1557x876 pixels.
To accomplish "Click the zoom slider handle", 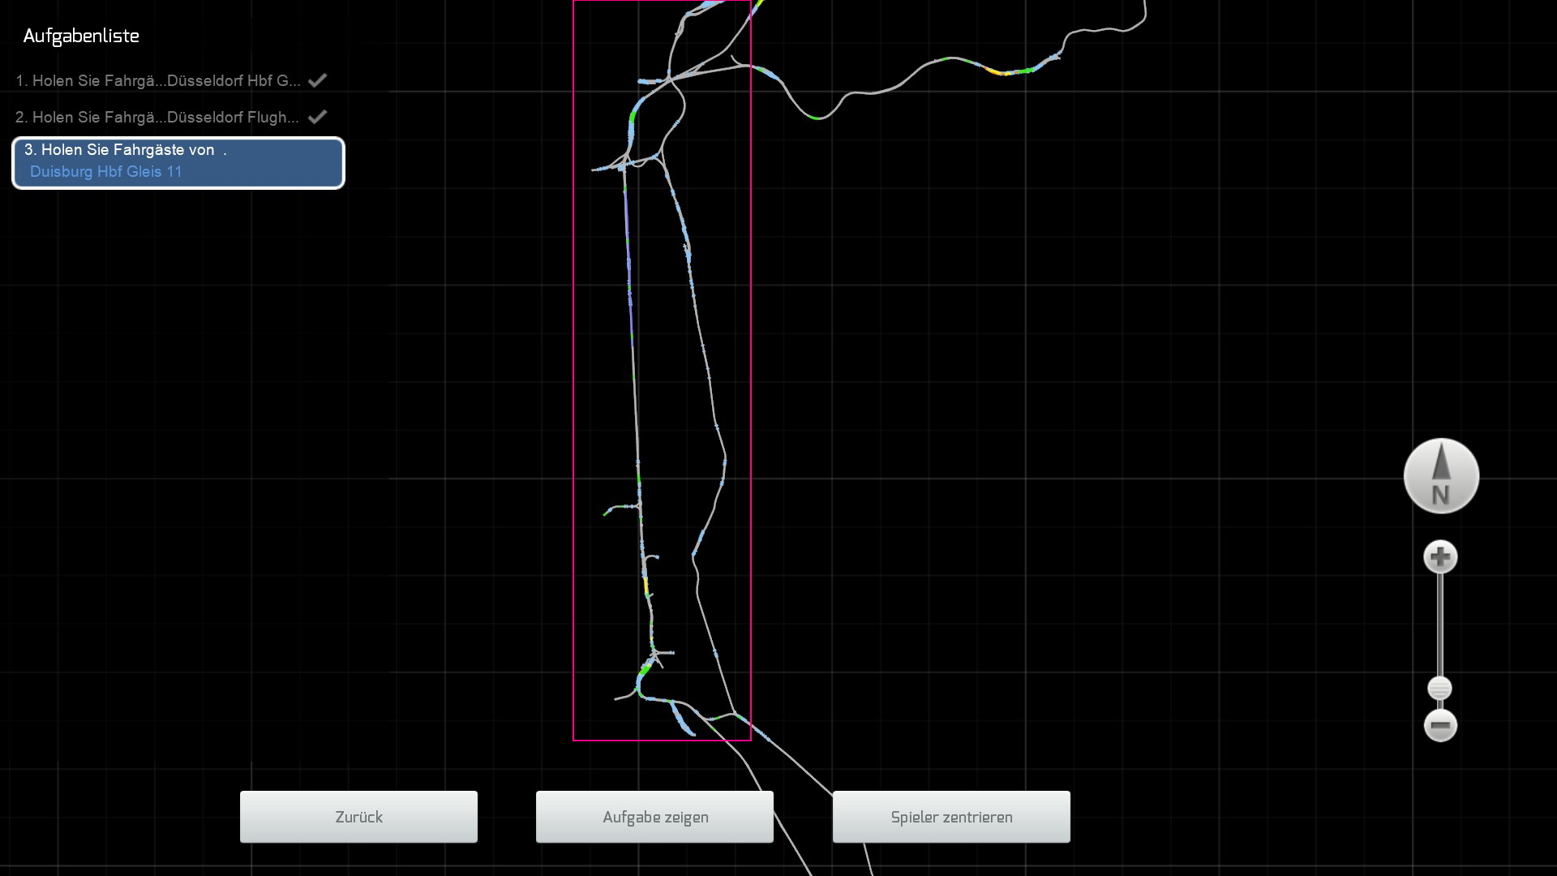I will pos(1439,689).
